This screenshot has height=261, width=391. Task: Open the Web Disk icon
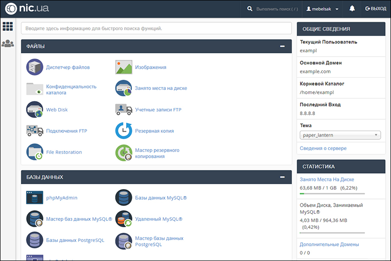point(35,109)
